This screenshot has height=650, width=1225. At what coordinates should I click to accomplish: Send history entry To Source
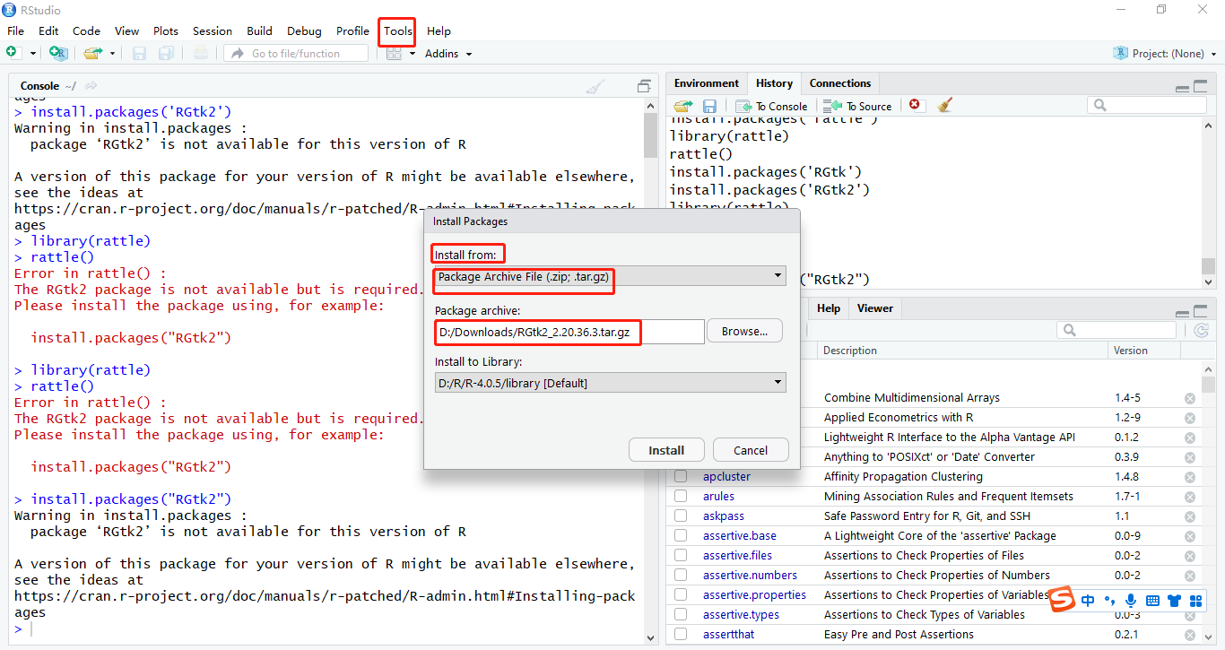[856, 105]
